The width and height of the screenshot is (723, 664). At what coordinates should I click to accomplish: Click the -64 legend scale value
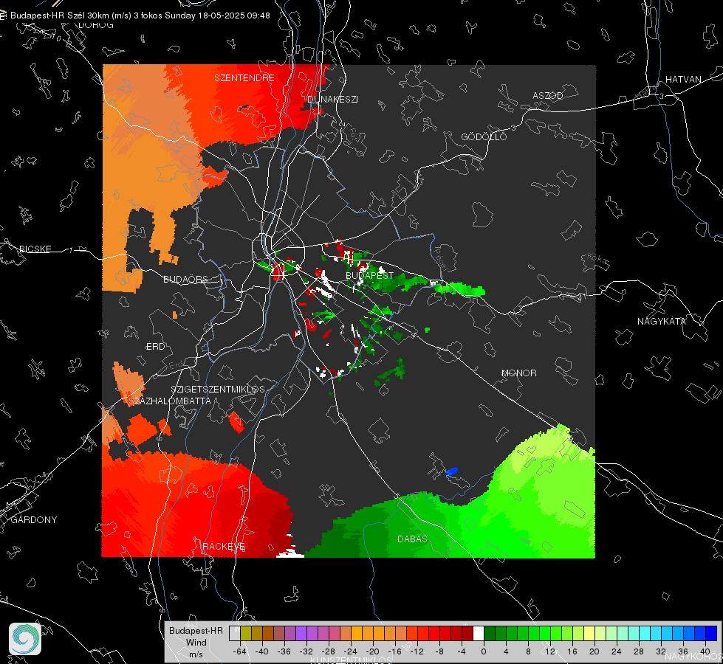239,651
